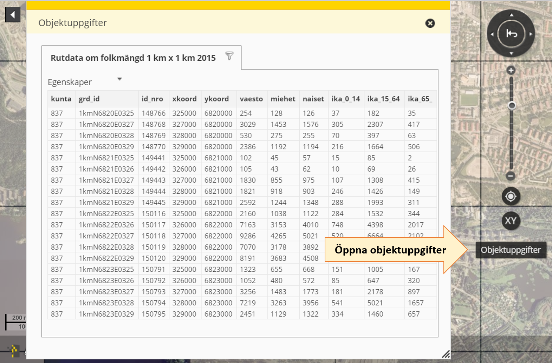This screenshot has width=552, height=363.
Task: Sort by miehet column header
Action: click(x=283, y=99)
